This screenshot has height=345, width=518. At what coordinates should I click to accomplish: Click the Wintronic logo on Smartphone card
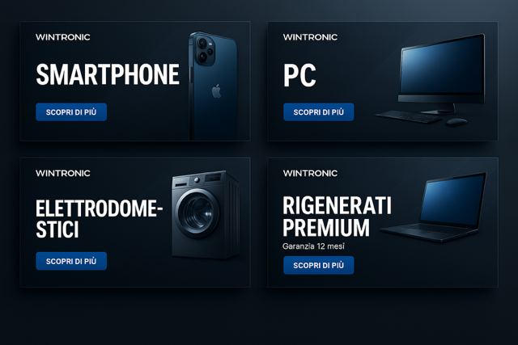[x=63, y=37]
